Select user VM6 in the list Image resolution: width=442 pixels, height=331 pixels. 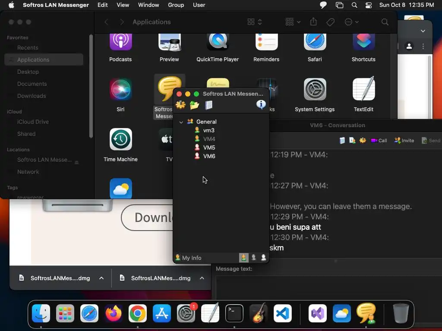209,156
